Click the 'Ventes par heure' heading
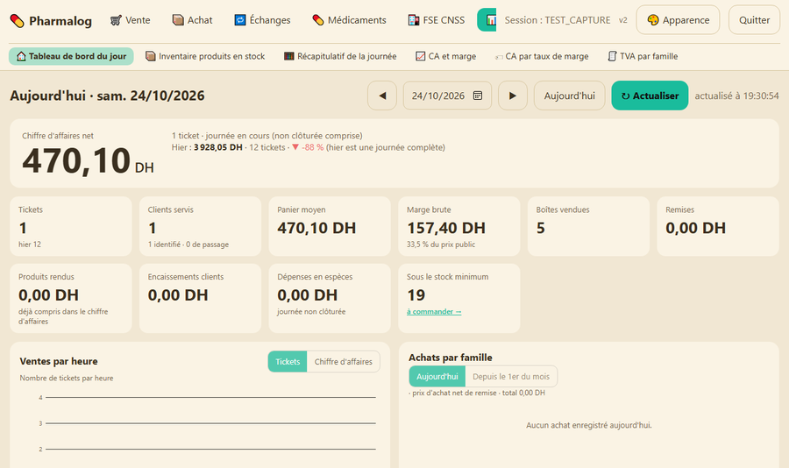Viewport: 789px width, 468px height. point(59,361)
